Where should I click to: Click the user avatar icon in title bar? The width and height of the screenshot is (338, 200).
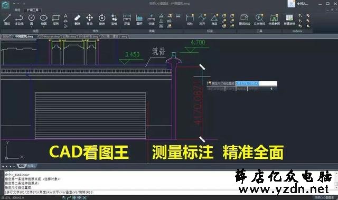(x=291, y=4)
